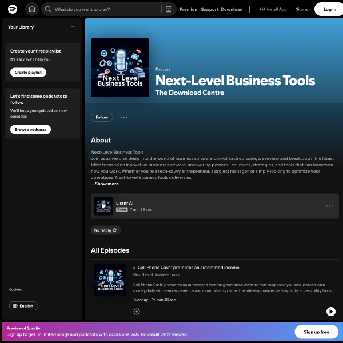Play the Cell Phone Cash episode

tap(331, 312)
